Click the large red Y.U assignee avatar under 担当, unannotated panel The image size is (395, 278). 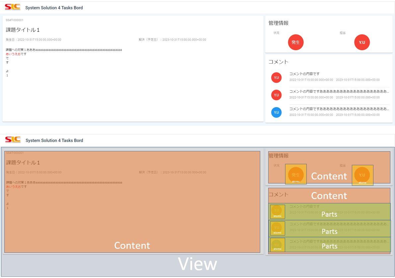[362, 42]
